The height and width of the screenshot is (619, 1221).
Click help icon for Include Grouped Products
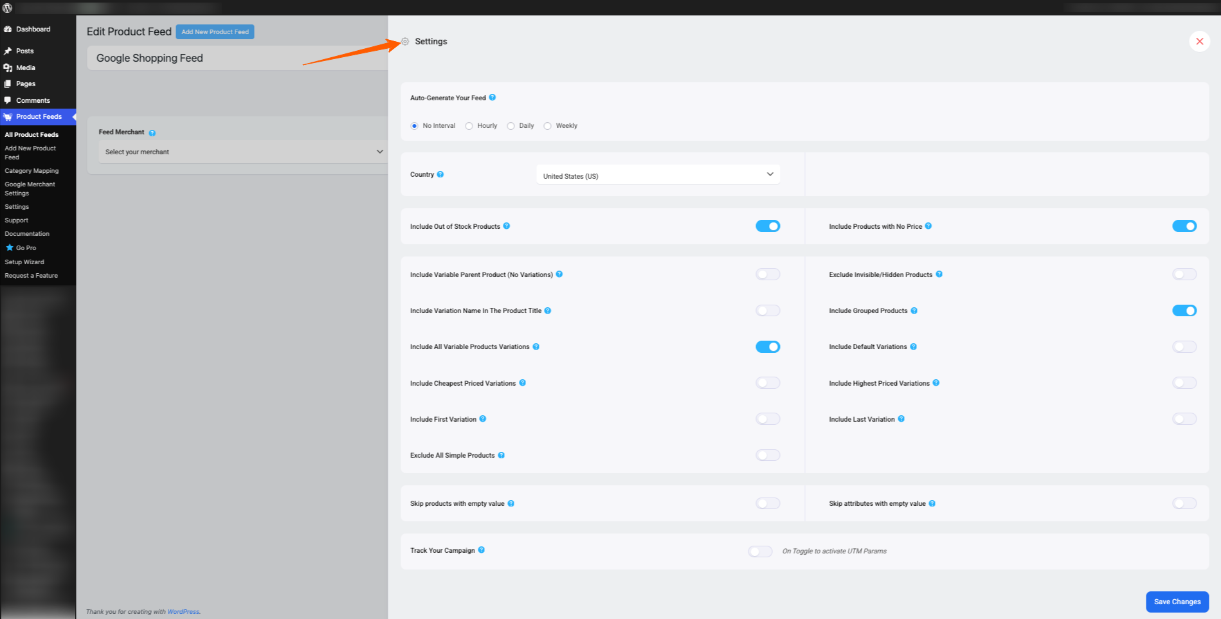[914, 311]
